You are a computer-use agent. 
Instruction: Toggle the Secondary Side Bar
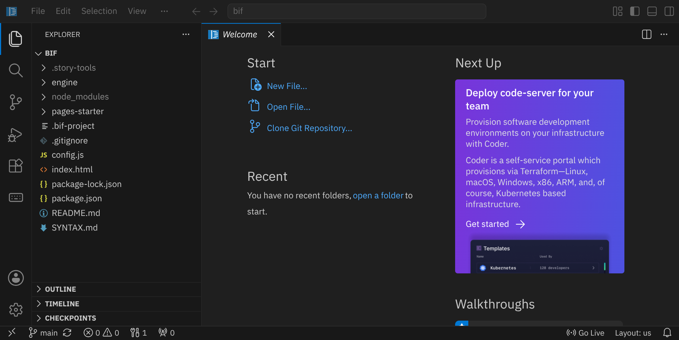click(x=669, y=11)
